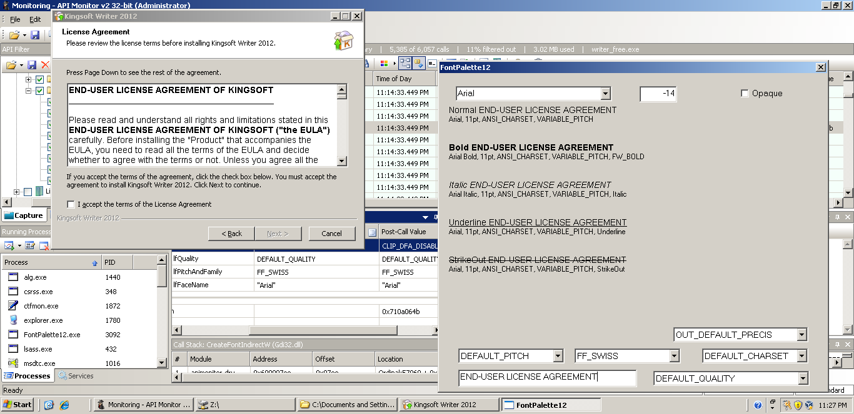Switch to the Services tab
This screenshot has width=854, height=414.
[76, 376]
